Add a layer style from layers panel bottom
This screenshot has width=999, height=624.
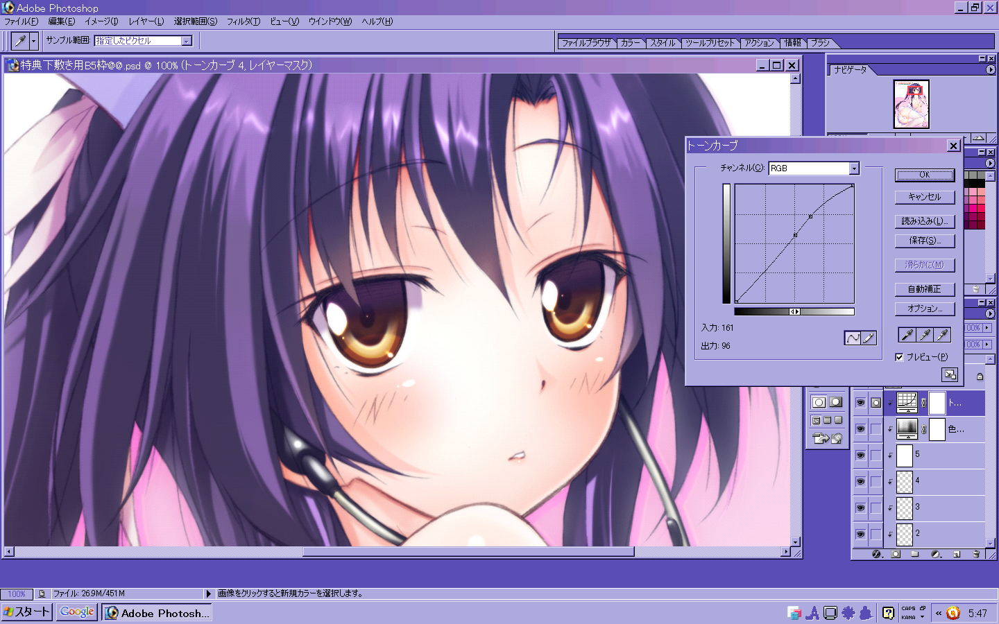pos(876,554)
